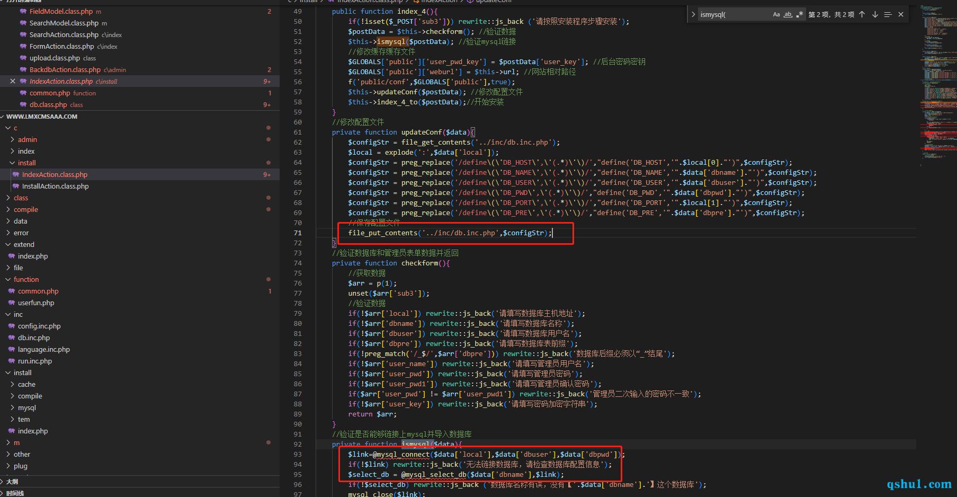Click PHP icon beside InstallAction.class.php
This screenshot has height=497, width=957.
pos(16,186)
